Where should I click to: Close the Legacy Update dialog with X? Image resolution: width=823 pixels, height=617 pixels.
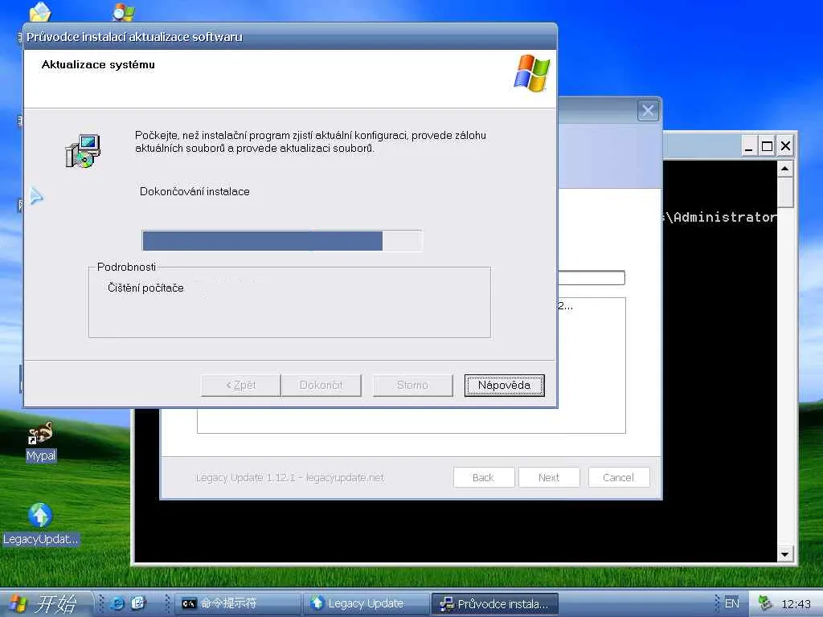pos(648,111)
